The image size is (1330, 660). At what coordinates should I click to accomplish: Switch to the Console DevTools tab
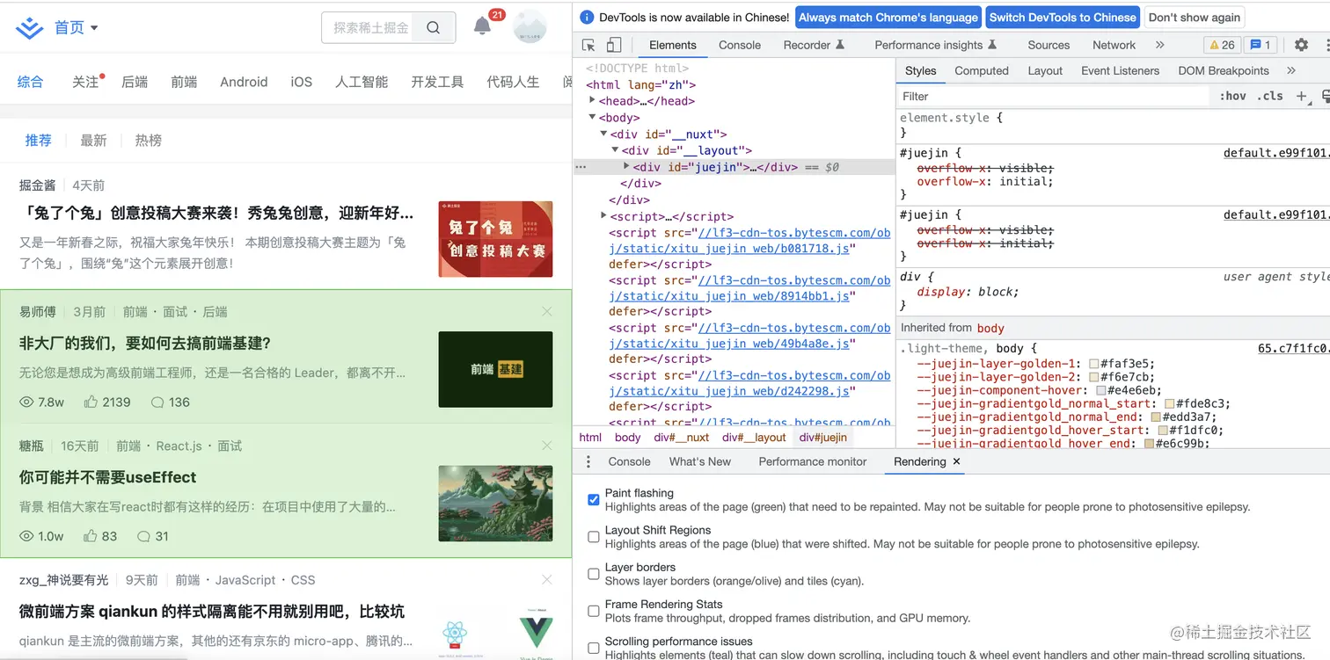click(740, 45)
